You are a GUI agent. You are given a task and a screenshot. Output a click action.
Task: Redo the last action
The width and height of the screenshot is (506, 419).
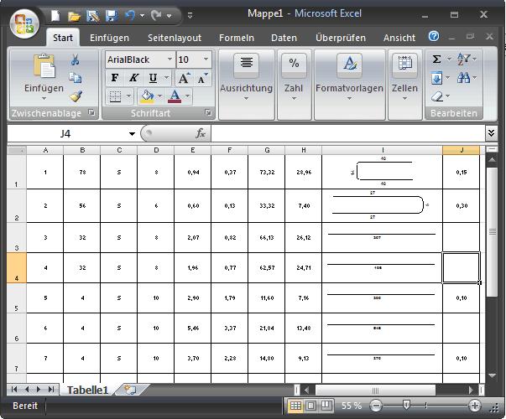(x=157, y=15)
